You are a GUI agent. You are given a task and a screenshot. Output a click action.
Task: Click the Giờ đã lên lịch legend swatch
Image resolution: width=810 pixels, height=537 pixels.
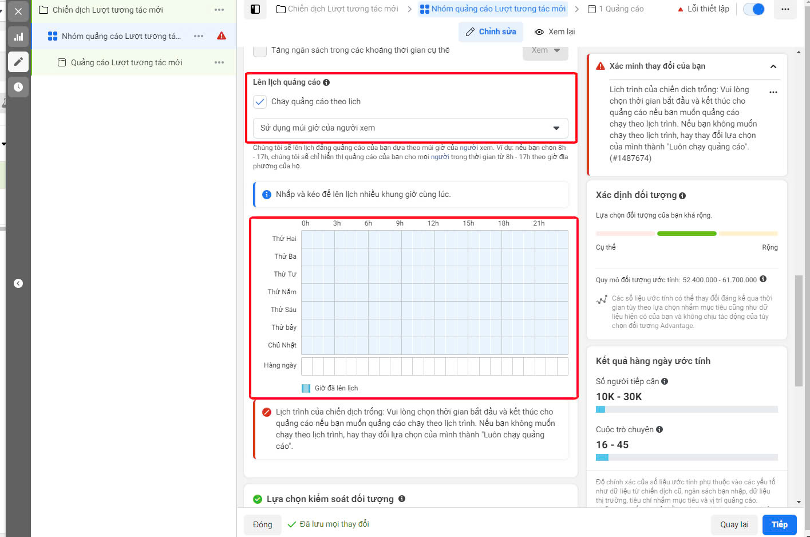click(306, 388)
